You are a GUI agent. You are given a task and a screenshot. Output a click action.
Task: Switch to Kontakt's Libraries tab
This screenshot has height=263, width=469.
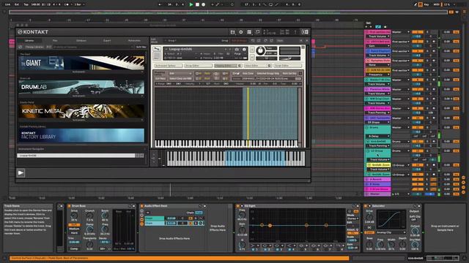[29, 41]
